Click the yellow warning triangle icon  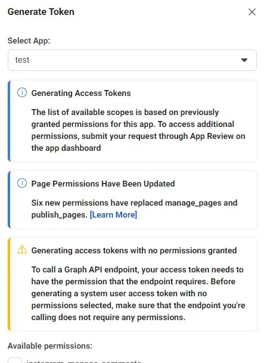22,250
